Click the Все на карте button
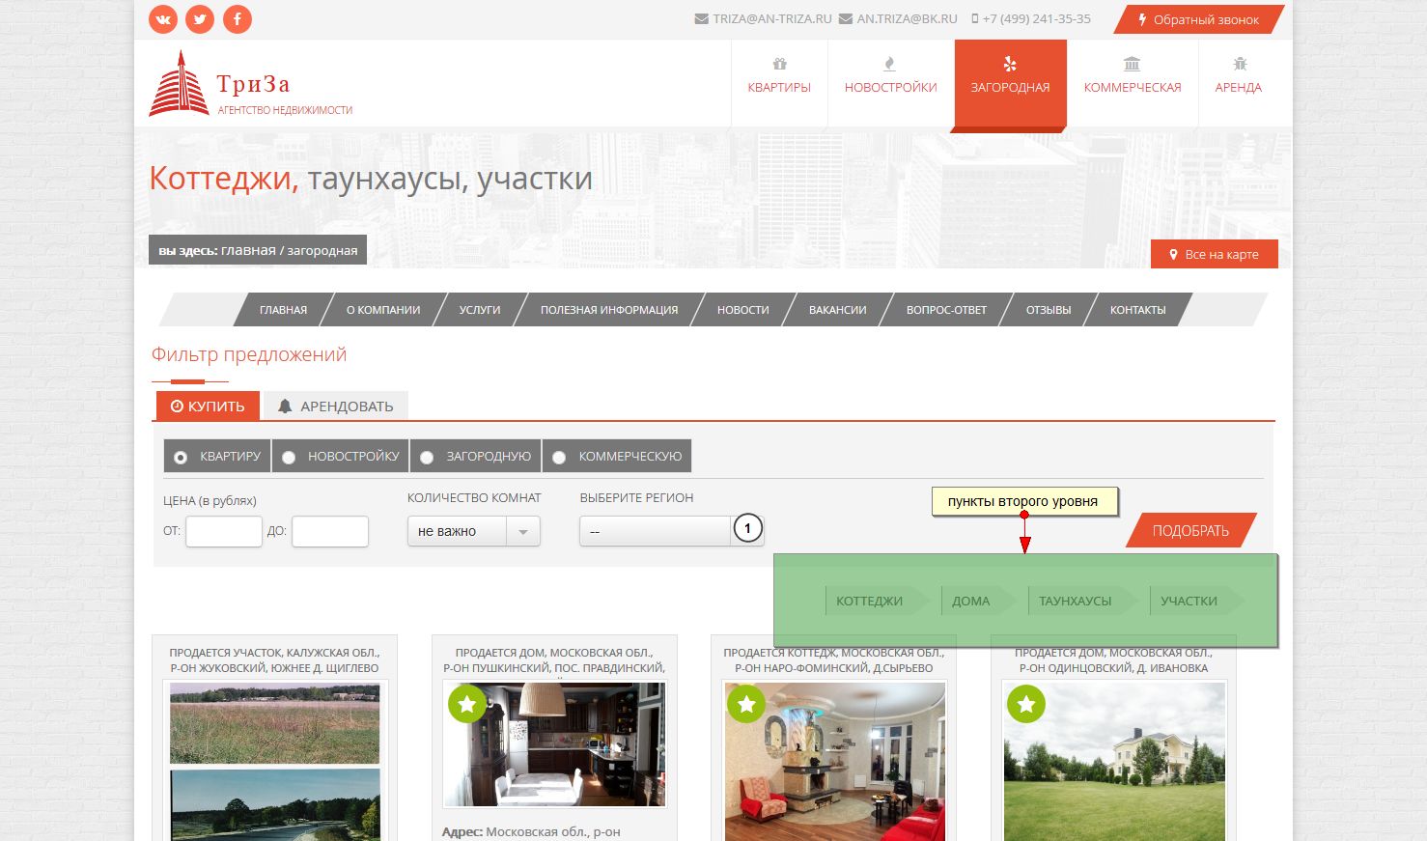 tap(1215, 254)
